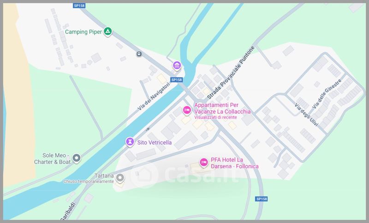Image resolution: width=369 pixels, height=223 pixels.
Task: Click the SP158 shield at bottom right
Action: click(x=262, y=199)
